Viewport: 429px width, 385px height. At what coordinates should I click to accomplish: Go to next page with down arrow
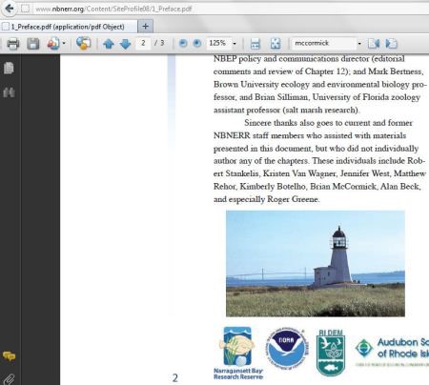click(x=126, y=44)
